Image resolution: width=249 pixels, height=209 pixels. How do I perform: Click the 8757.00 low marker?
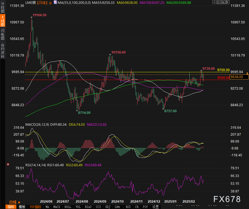click(x=170, y=111)
